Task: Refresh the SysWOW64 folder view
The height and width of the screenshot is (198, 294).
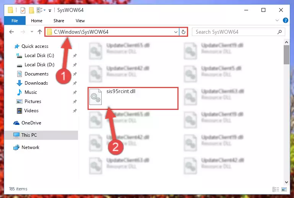Action: [x=184, y=32]
